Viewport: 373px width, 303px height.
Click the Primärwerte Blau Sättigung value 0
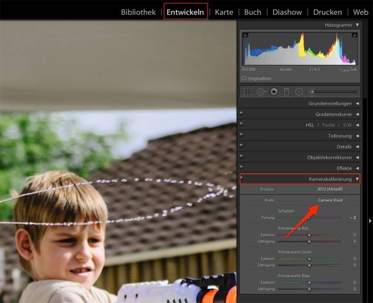(x=354, y=289)
